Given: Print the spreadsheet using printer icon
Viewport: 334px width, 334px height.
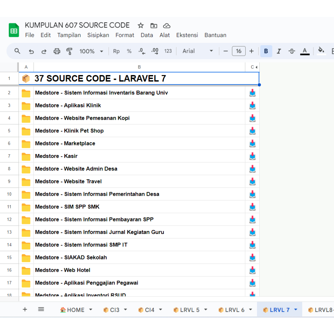Looking at the screenshot, I should click(x=57, y=51).
